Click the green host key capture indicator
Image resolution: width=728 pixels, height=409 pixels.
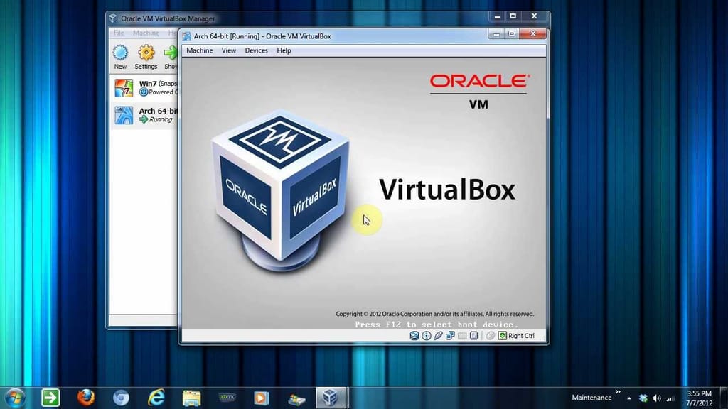(x=503, y=336)
